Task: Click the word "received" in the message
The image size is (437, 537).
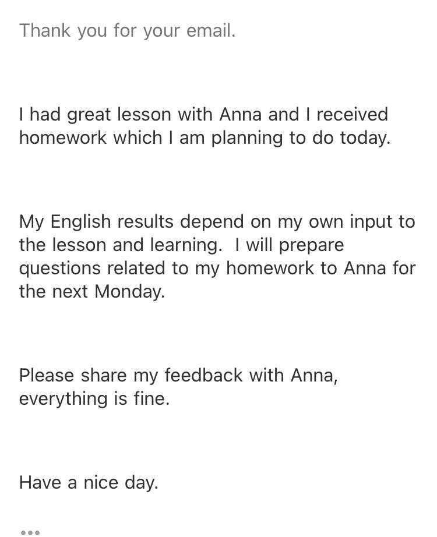Action: 352,114
